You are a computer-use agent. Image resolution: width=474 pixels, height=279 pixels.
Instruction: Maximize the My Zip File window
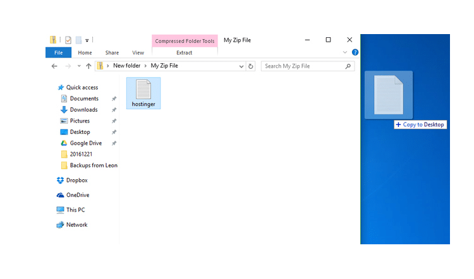(x=328, y=40)
